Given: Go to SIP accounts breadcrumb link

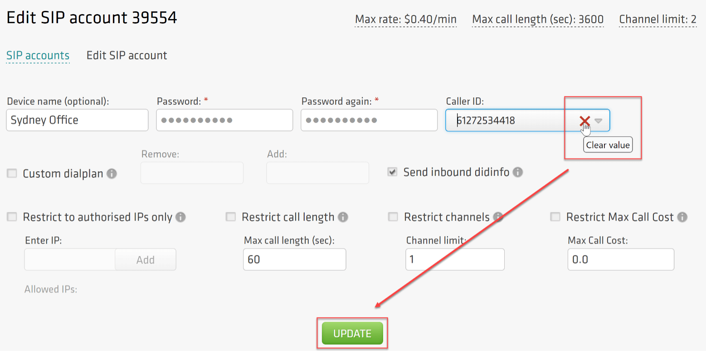Looking at the screenshot, I should pyautogui.click(x=38, y=56).
